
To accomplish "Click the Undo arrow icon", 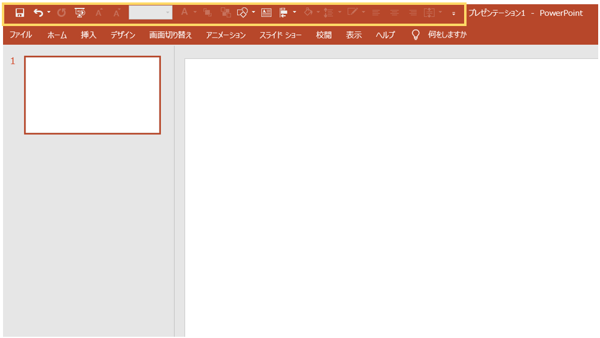I will (x=38, y=13).
